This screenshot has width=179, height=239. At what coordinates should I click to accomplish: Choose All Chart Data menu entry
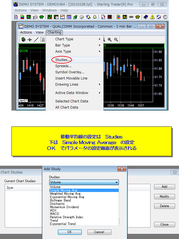pos(75,107)
